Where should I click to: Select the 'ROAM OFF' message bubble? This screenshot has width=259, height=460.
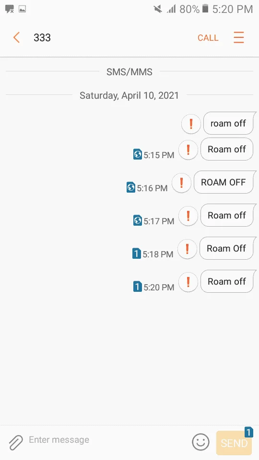pos(225,182)
